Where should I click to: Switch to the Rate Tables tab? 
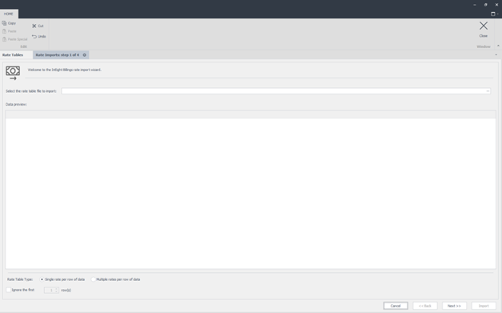pos(13,55)
